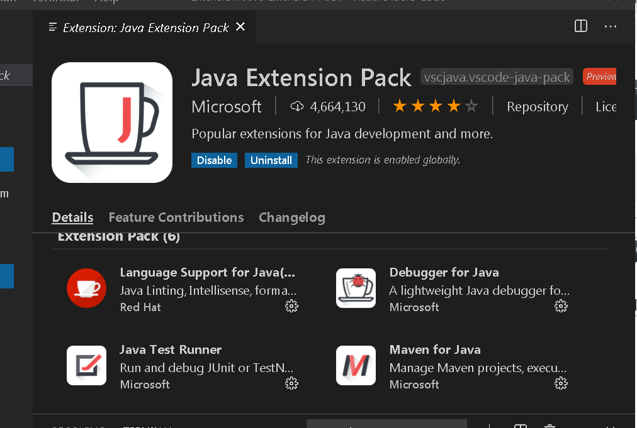Click Microsoft under Maven for Java
This screenshot has height=428, width=637.
(x=414, y=384)
